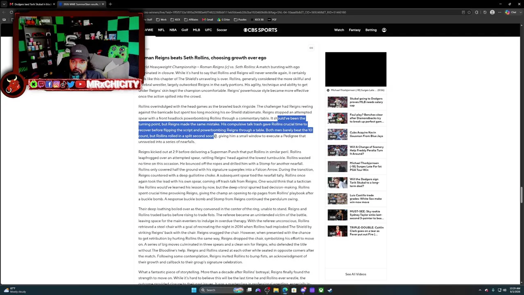Open MUST-SEE Sky rookie Sydney Taylor video
This screenshot has width=524, height=295.
click(x=356, y=215)
